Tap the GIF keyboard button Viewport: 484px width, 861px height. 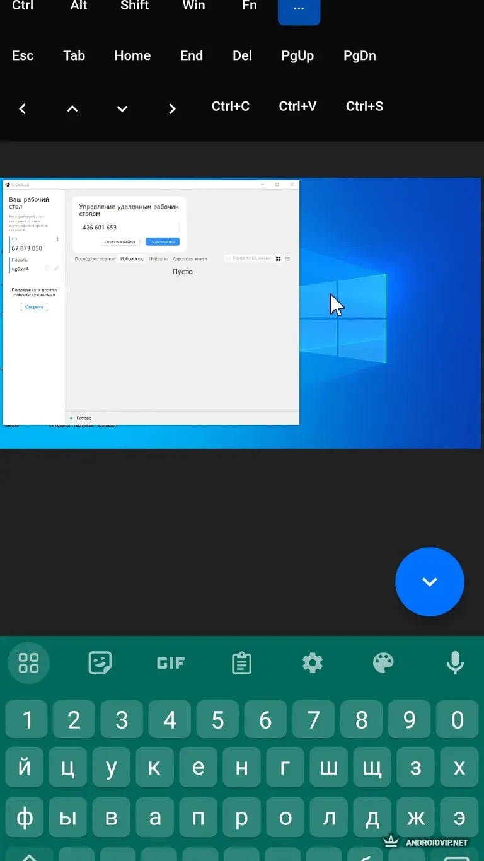pyautogui.click(x=170, y=663)
